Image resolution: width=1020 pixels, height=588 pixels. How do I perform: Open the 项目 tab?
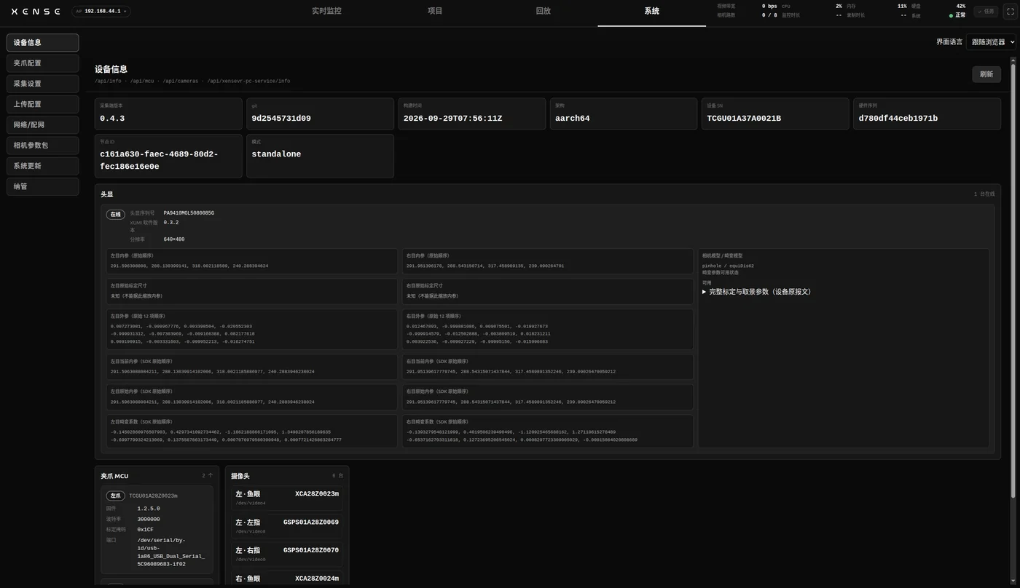coord(435,12)
